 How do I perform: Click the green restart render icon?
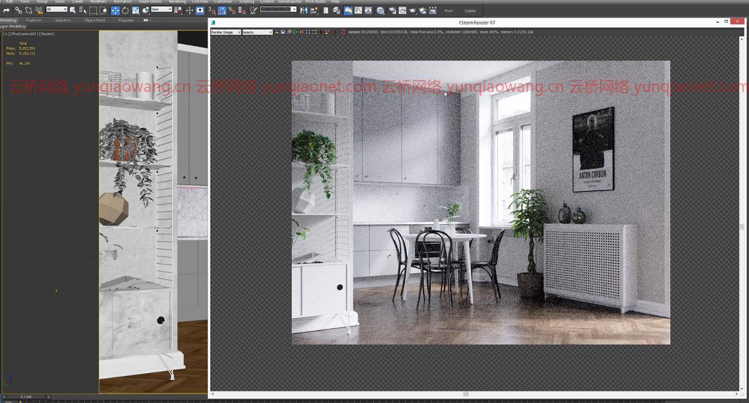(x=295, y=32)
